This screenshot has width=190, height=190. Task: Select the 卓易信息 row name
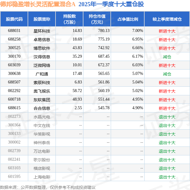click(x=42, y=40)
